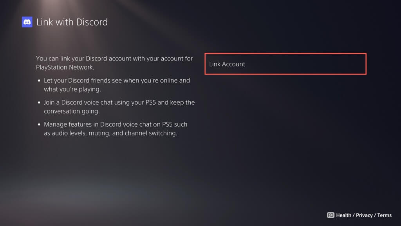Screen dimensions: 401x226
Task: Click the word 'Terms' in footer
Action: point(385,215)
